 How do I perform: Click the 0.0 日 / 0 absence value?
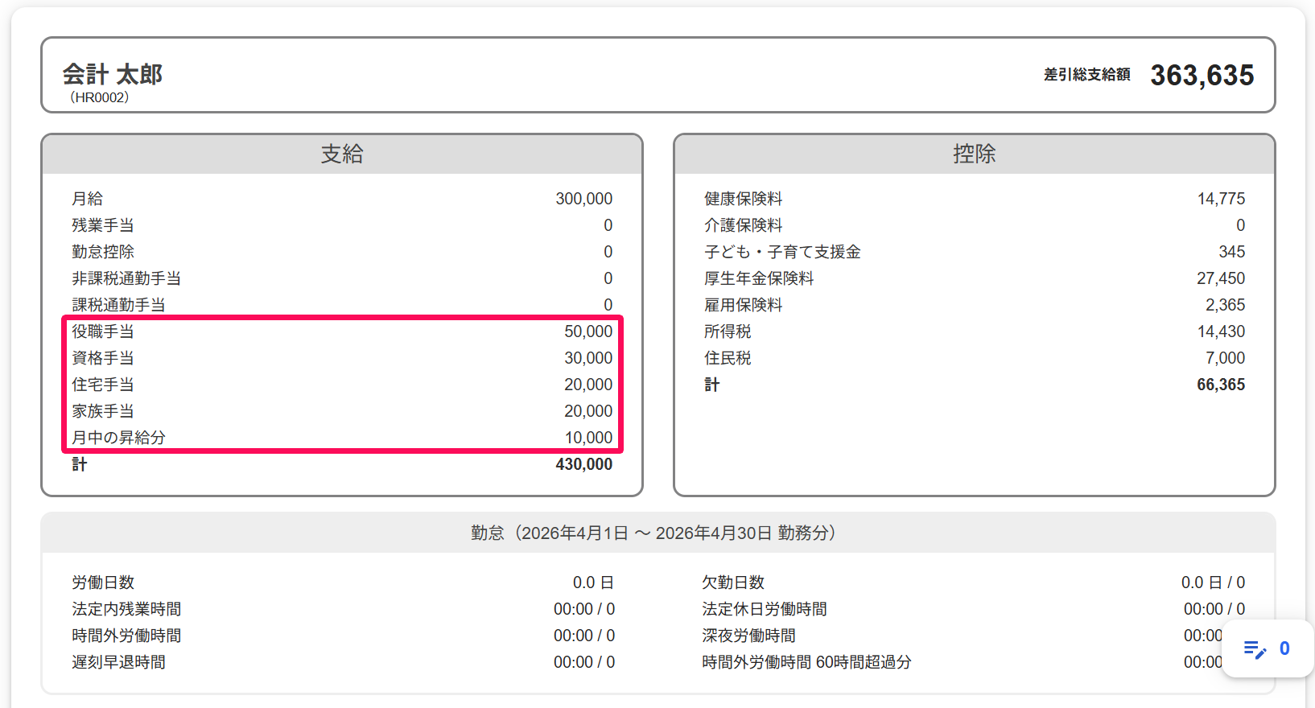click(1213, 582)
